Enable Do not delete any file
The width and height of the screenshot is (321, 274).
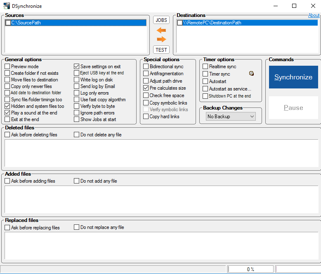click(x=76, y=135)
